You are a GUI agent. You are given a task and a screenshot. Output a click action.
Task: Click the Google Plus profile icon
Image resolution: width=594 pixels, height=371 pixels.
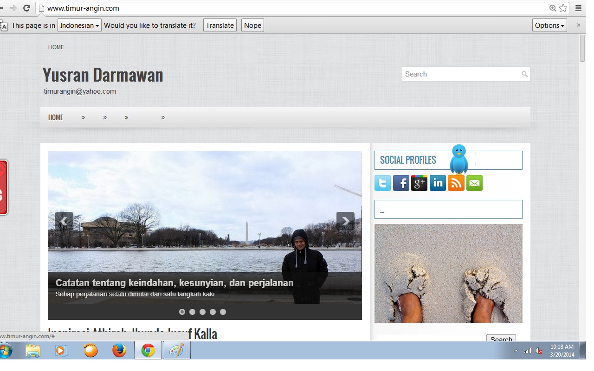(419, 183)
